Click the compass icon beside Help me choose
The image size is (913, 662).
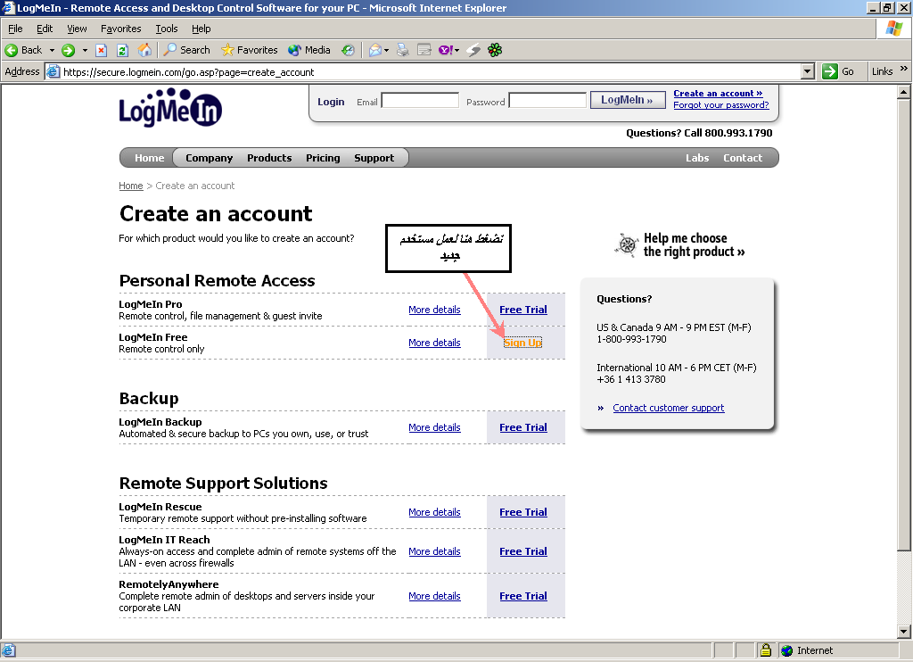click(627, 244)
